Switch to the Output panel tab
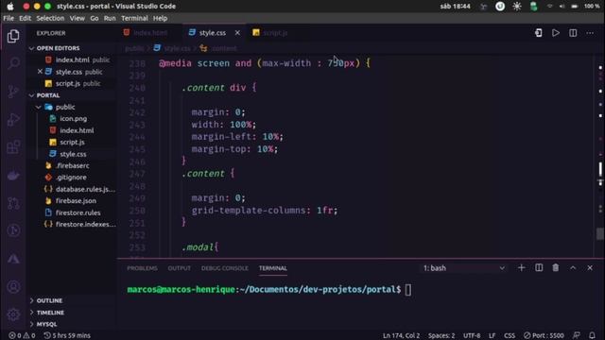 tap(179, 268)
